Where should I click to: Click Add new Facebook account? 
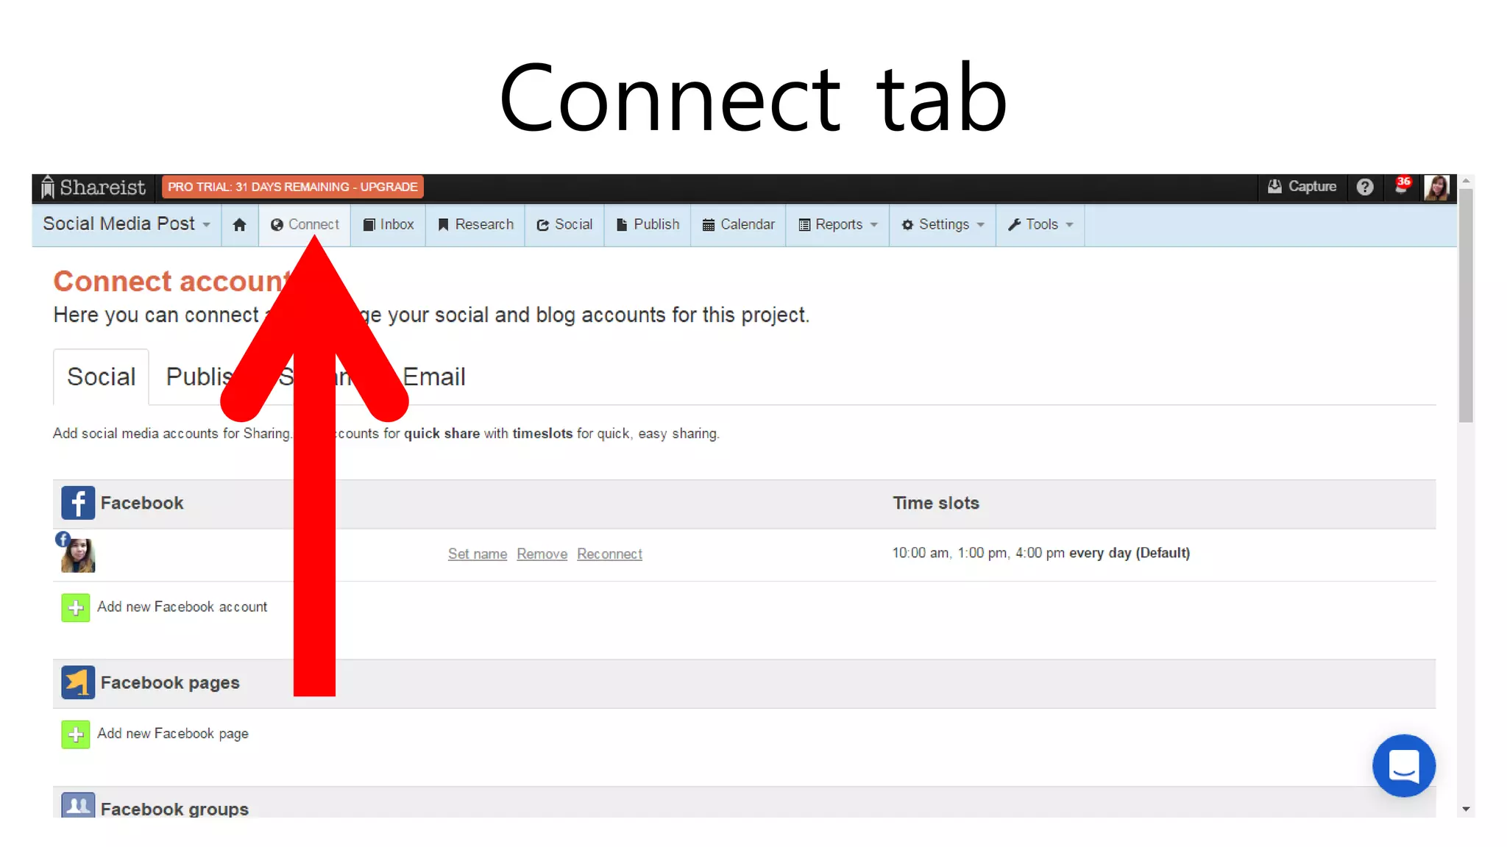tap(182, 607)
